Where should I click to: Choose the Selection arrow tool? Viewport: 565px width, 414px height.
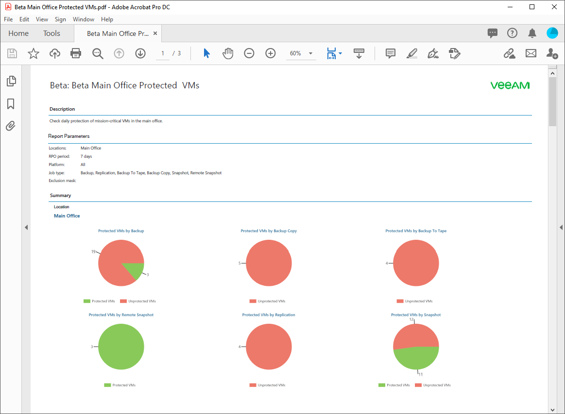206,53
